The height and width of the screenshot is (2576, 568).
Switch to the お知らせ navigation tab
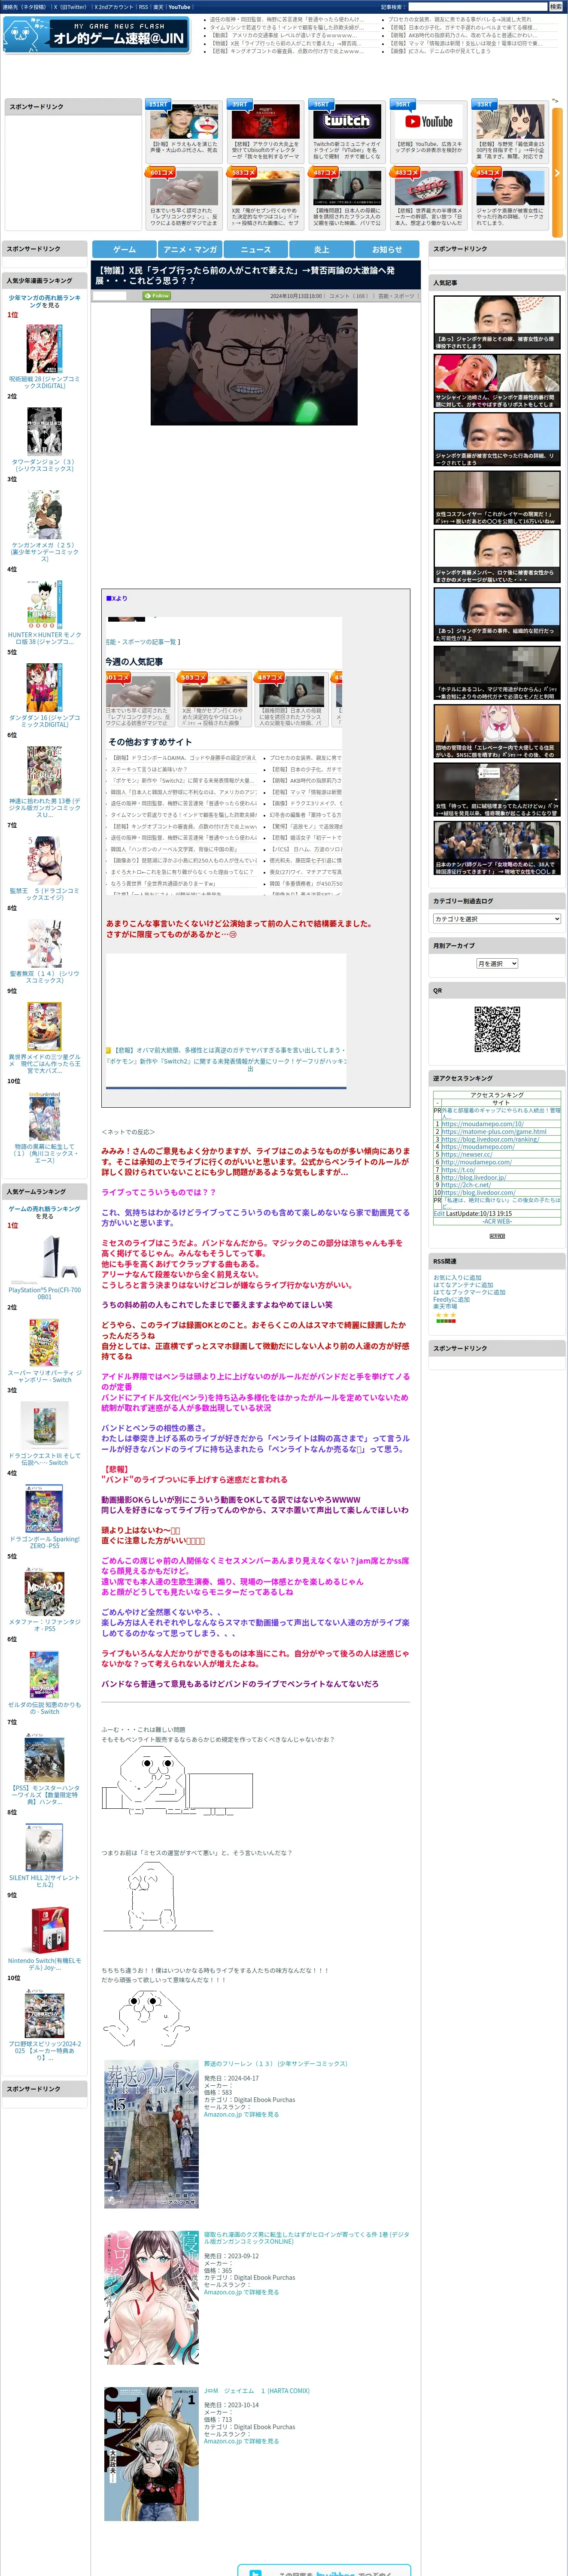387,249
